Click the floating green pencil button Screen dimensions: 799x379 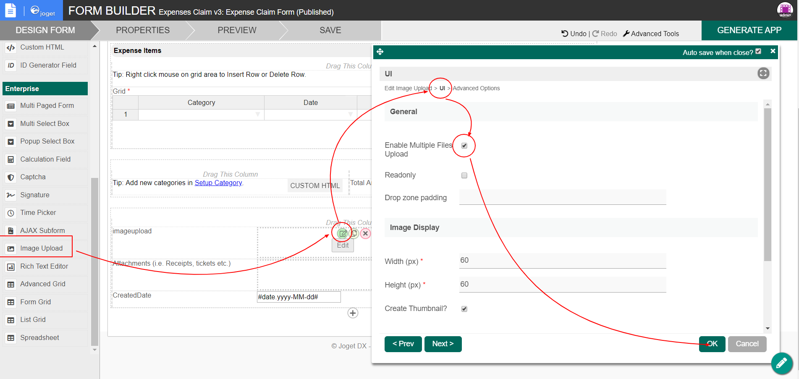pos(781,363)
